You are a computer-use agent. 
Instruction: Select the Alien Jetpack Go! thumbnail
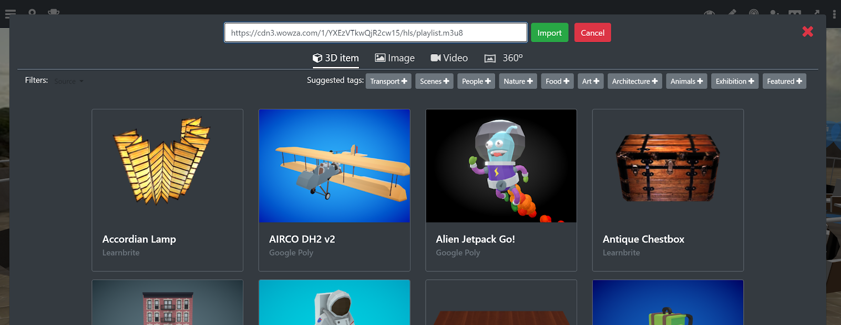pyautogui.click(x=501, y=166)
